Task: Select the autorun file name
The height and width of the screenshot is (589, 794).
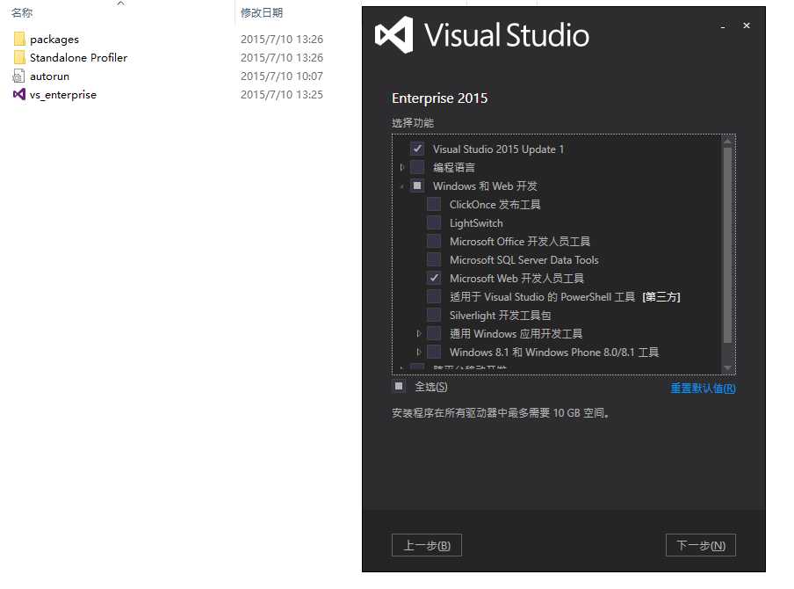Action: [49, 76]
